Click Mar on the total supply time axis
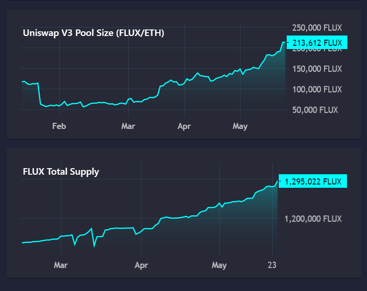The width and height of the screenshot is (367, 291). click(61, 265)
